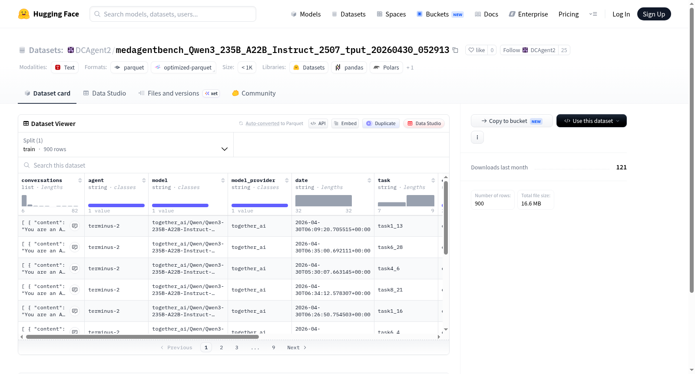Image resolution: width=695 pixels, height=374 pixels.
Task: Go to pagination page 3
Action: tap(237, 348)
